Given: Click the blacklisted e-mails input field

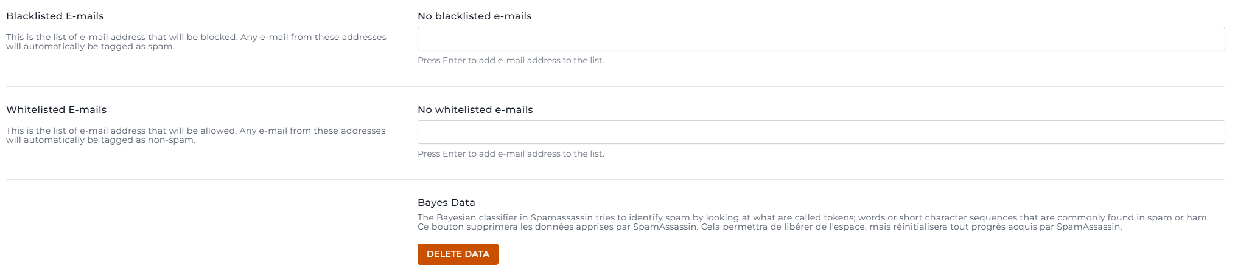Looking at the screenshot, I should (820, 38).
